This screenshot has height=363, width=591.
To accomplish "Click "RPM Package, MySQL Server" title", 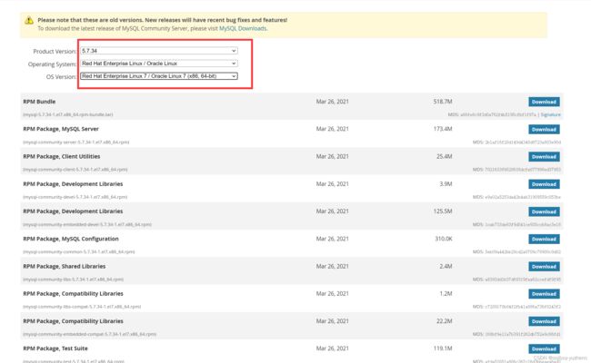I will click(x=61, y=129).
